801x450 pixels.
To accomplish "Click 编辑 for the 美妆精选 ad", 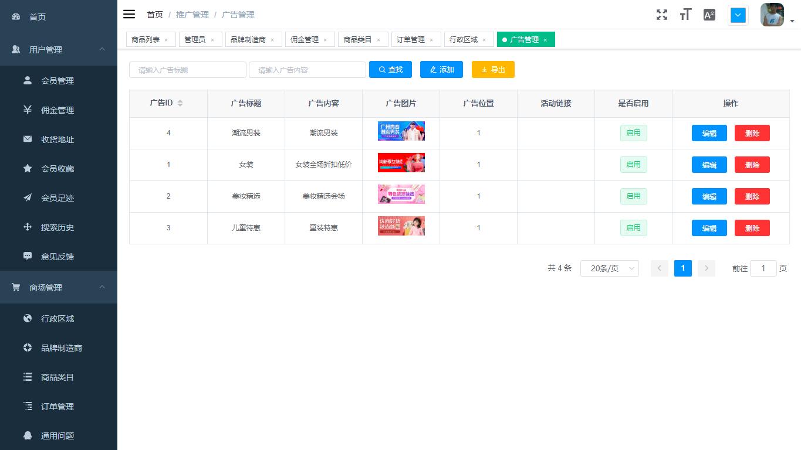I will (x=709, y=196).
